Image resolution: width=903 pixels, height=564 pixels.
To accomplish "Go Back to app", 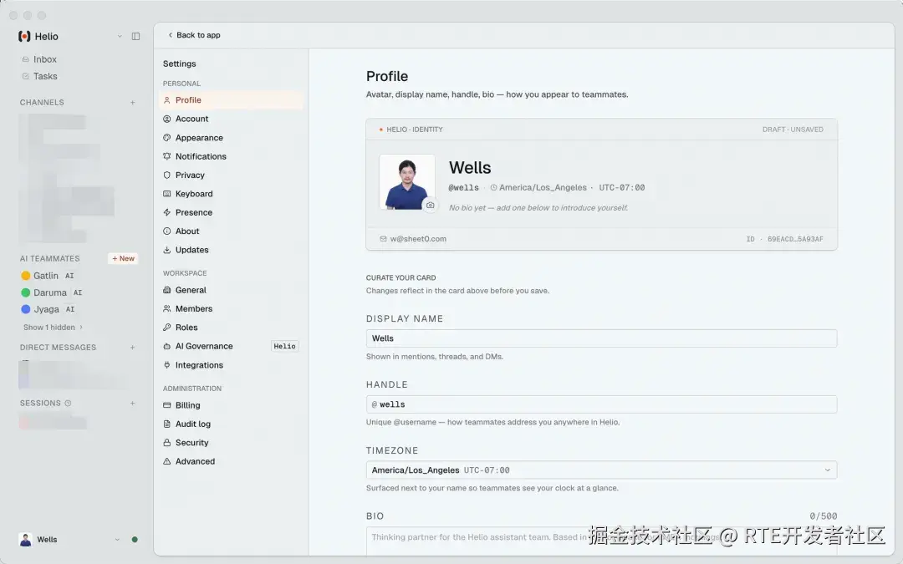I will 194,35.
